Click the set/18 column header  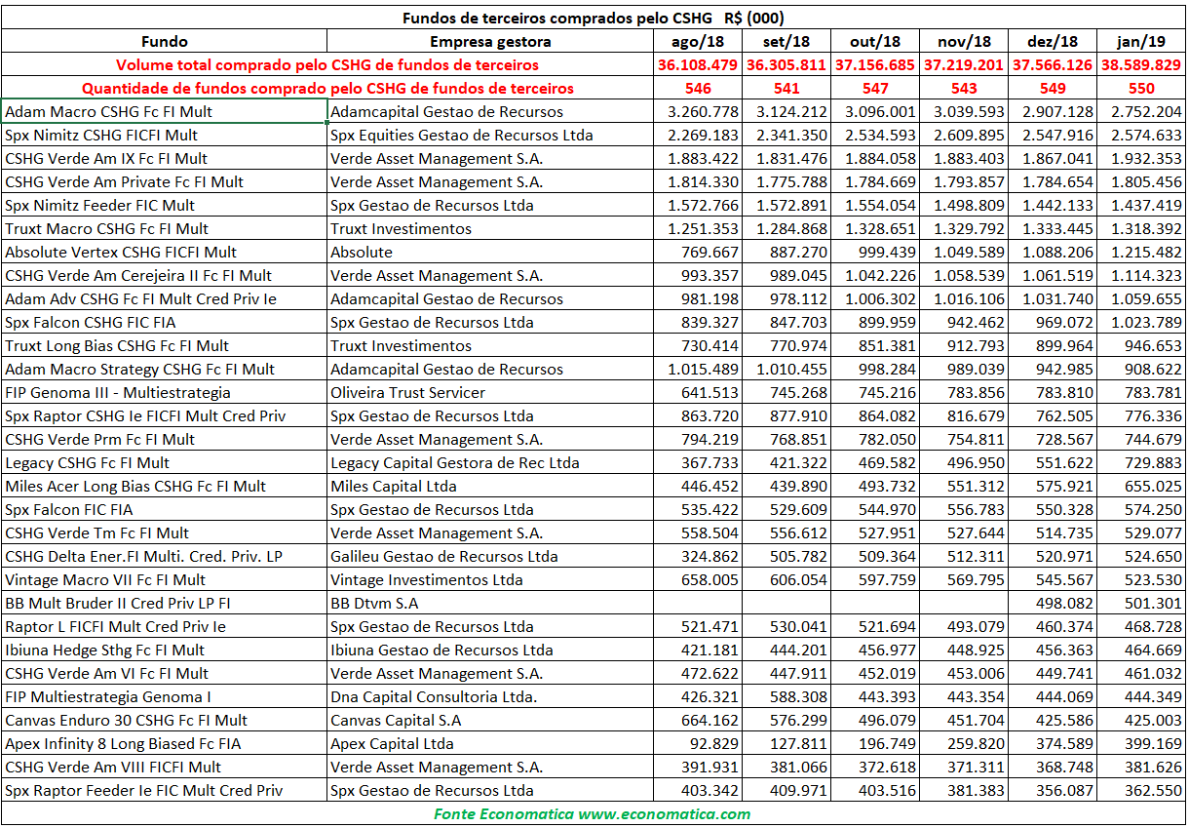coord(786,42)
